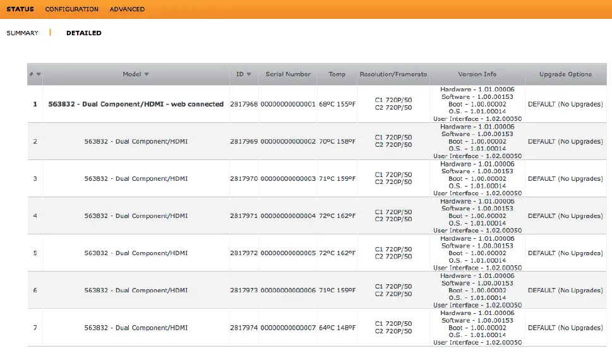612x356 pixels.
Task: Click row number 7
Action: click(x=35, y=328)
